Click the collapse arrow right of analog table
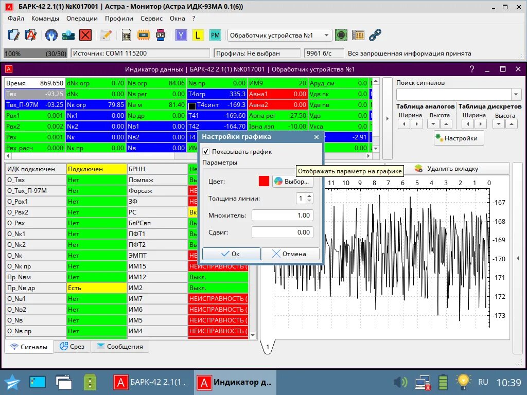Image resolution: width=527 pixels, height=395 pixels. 387,119
